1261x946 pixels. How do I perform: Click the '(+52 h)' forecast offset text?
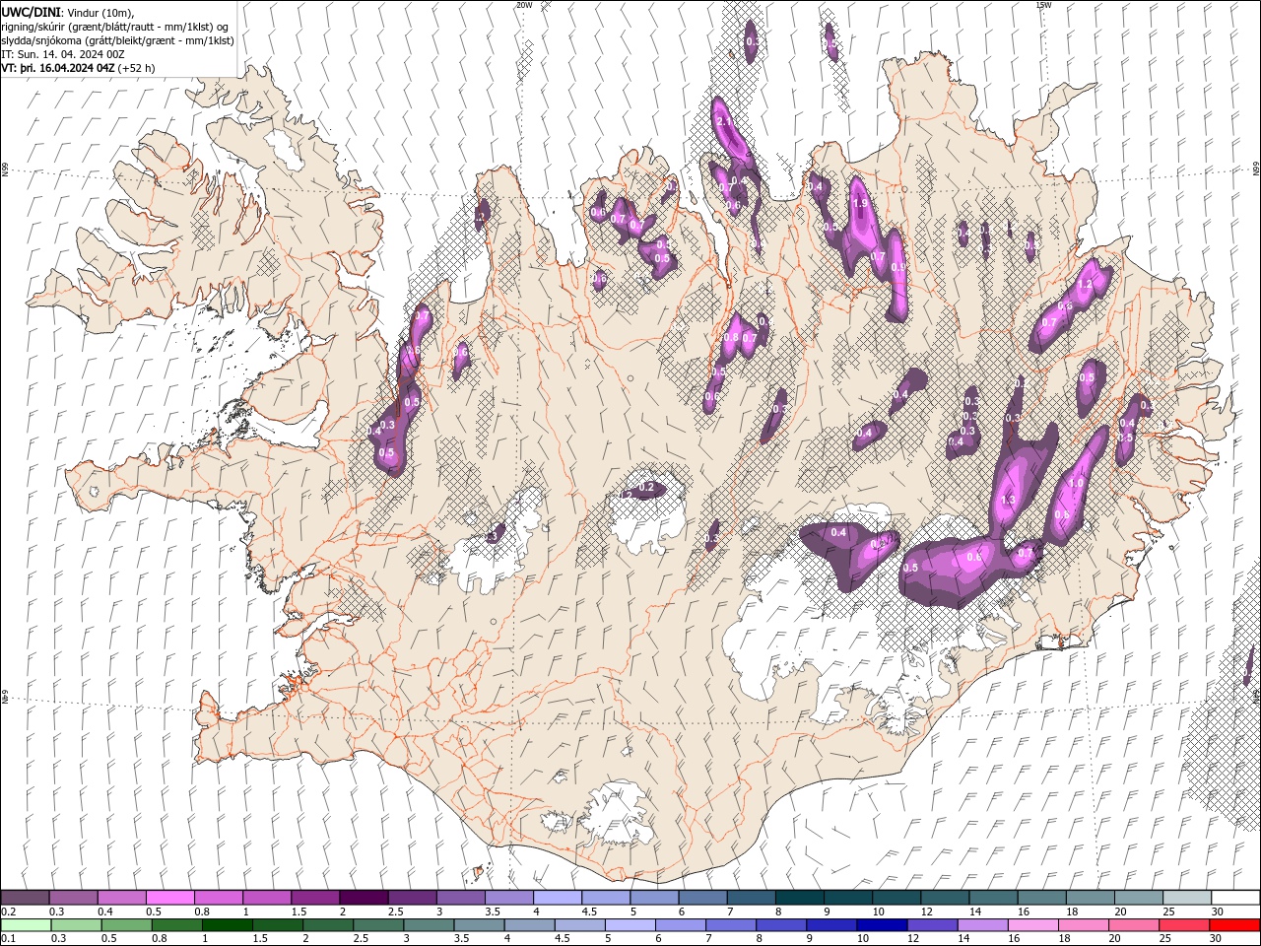point(136,68)
